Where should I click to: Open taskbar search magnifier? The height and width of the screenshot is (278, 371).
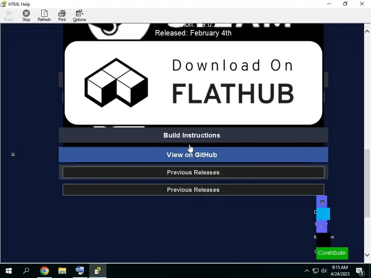[x=26, y=271]
